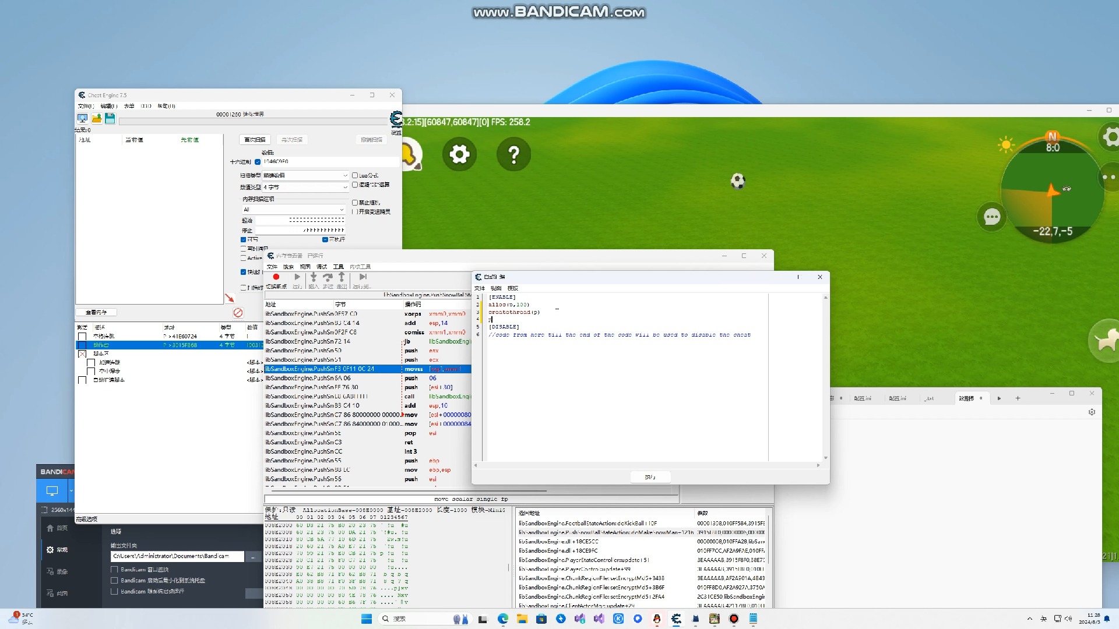Enable the Lua formula checkbox
Screen dimensions: 1119x629
click(355, 175)
